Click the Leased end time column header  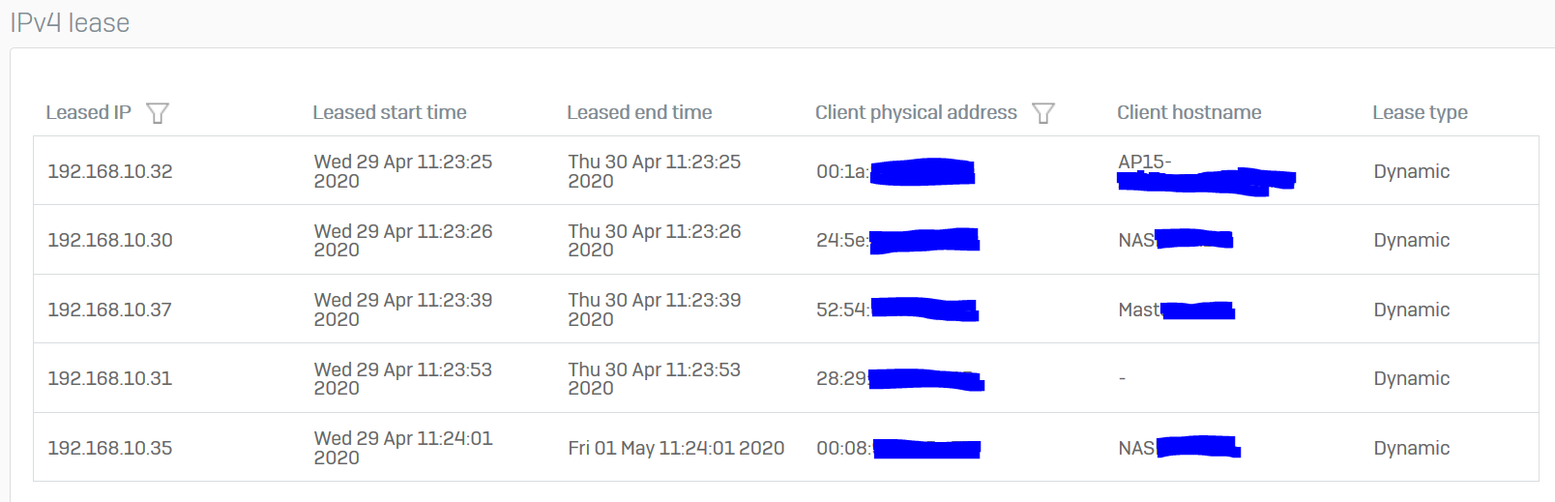[x=639, y=112]
